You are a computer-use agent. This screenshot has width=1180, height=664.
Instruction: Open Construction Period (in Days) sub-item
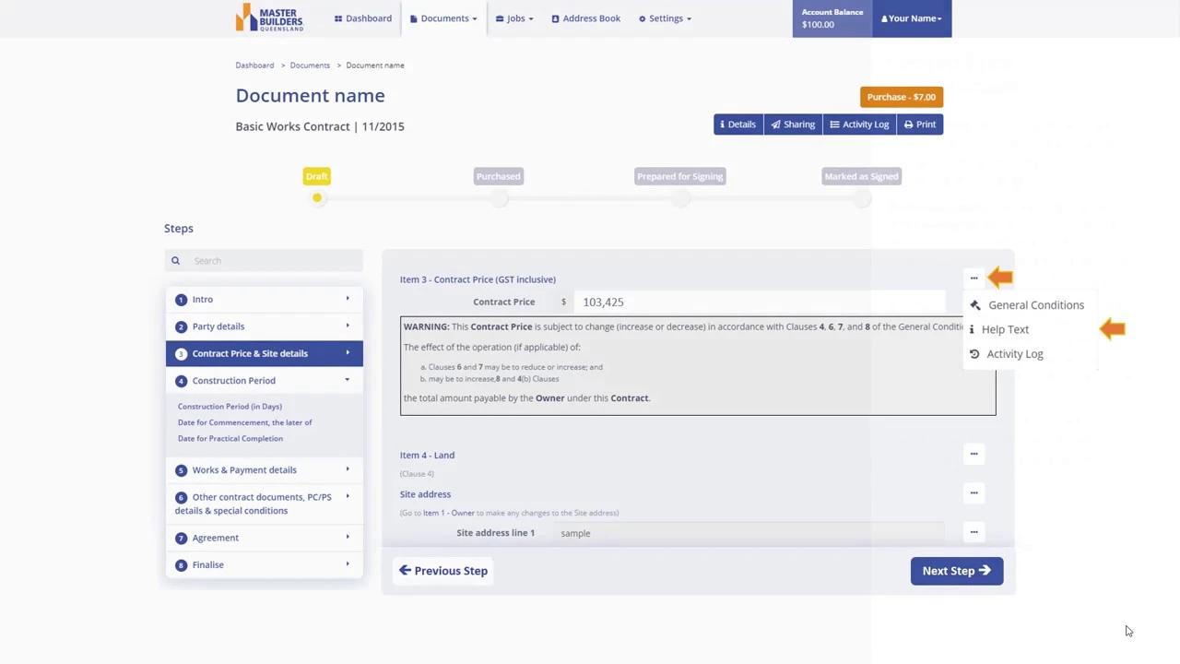230,407
